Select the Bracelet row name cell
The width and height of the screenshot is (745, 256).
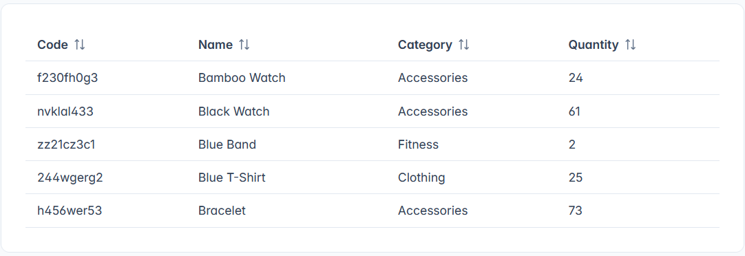pyautogui.click(x=222, y=211)
